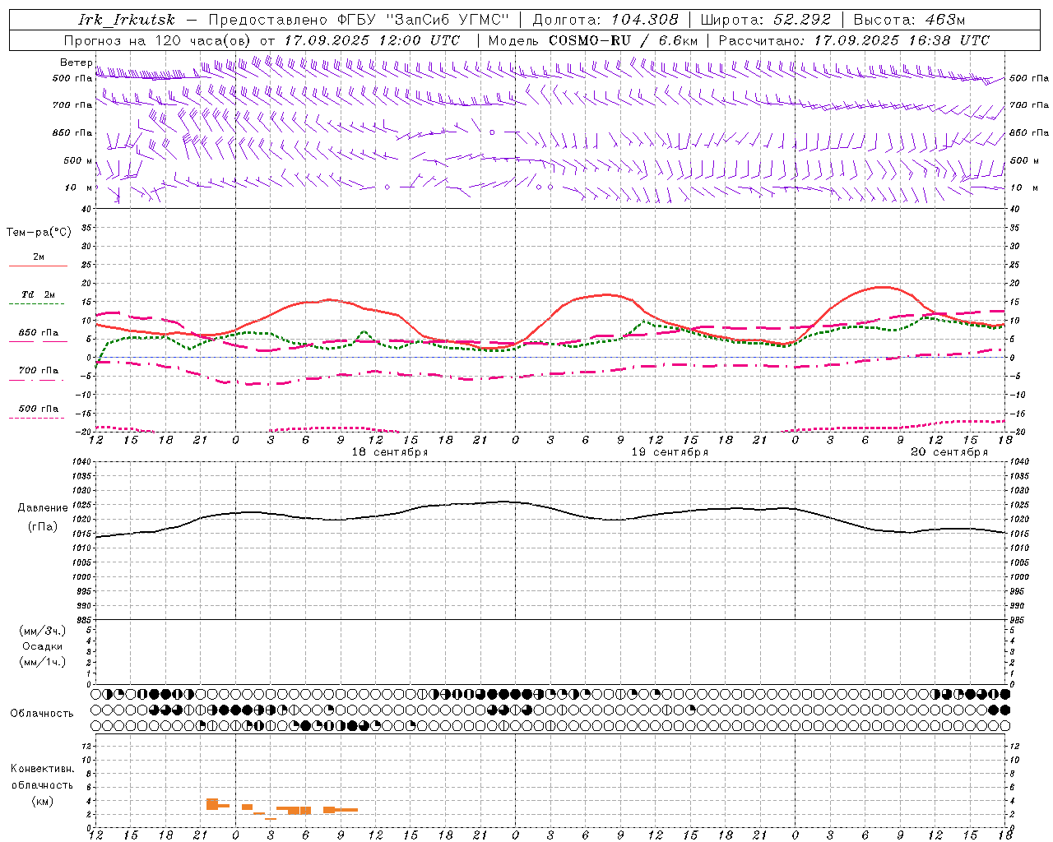Click the 1040 value on left pressure axis
The image size is (1053, 842).
pyautogui.click(x=81, y=462)
